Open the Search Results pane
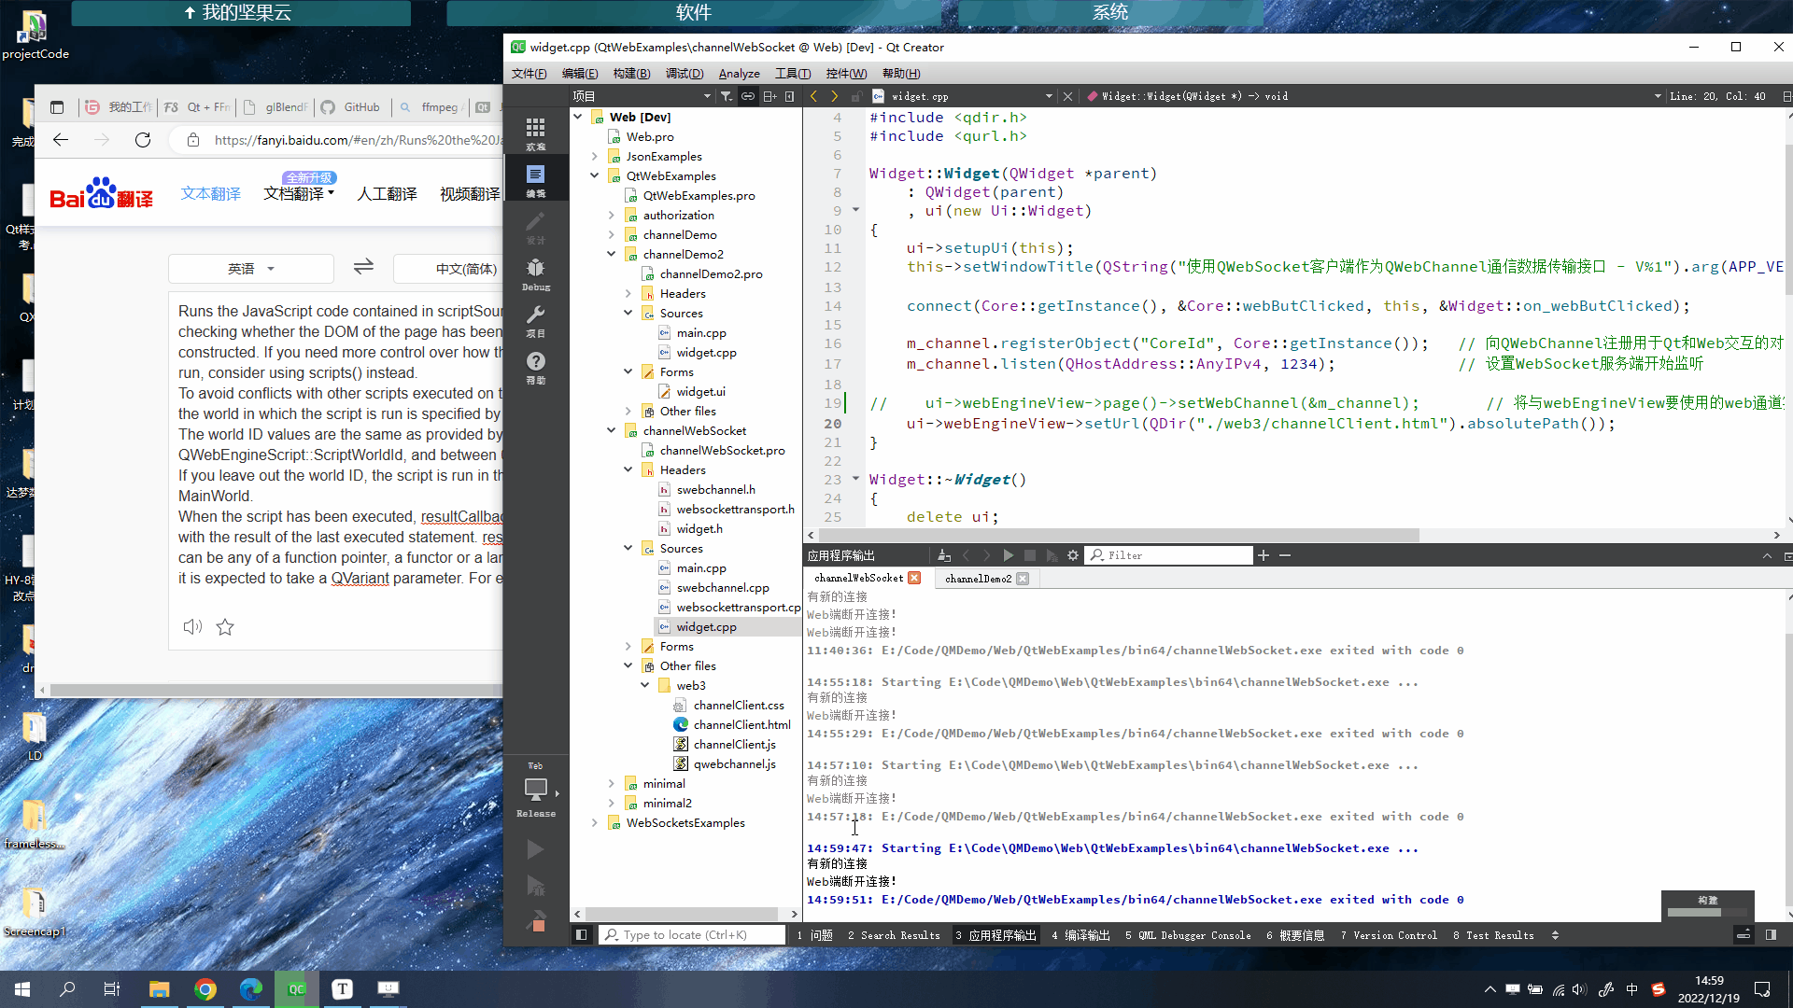This screenshot has width=1793, height=1008. tap(894, 934)
